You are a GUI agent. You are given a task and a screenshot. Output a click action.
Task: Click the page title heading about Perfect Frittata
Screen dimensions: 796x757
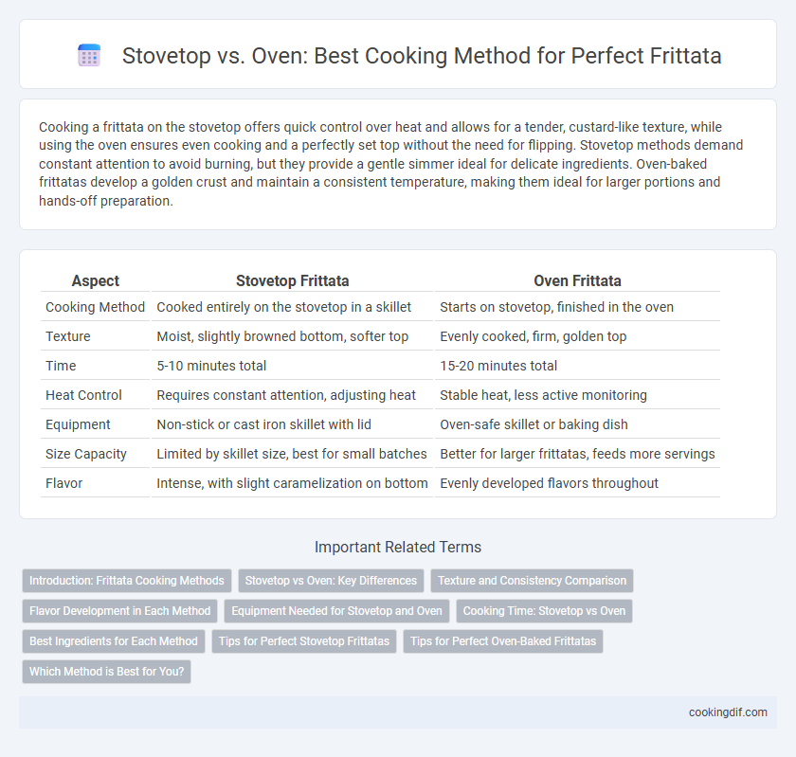pos(422,55)
